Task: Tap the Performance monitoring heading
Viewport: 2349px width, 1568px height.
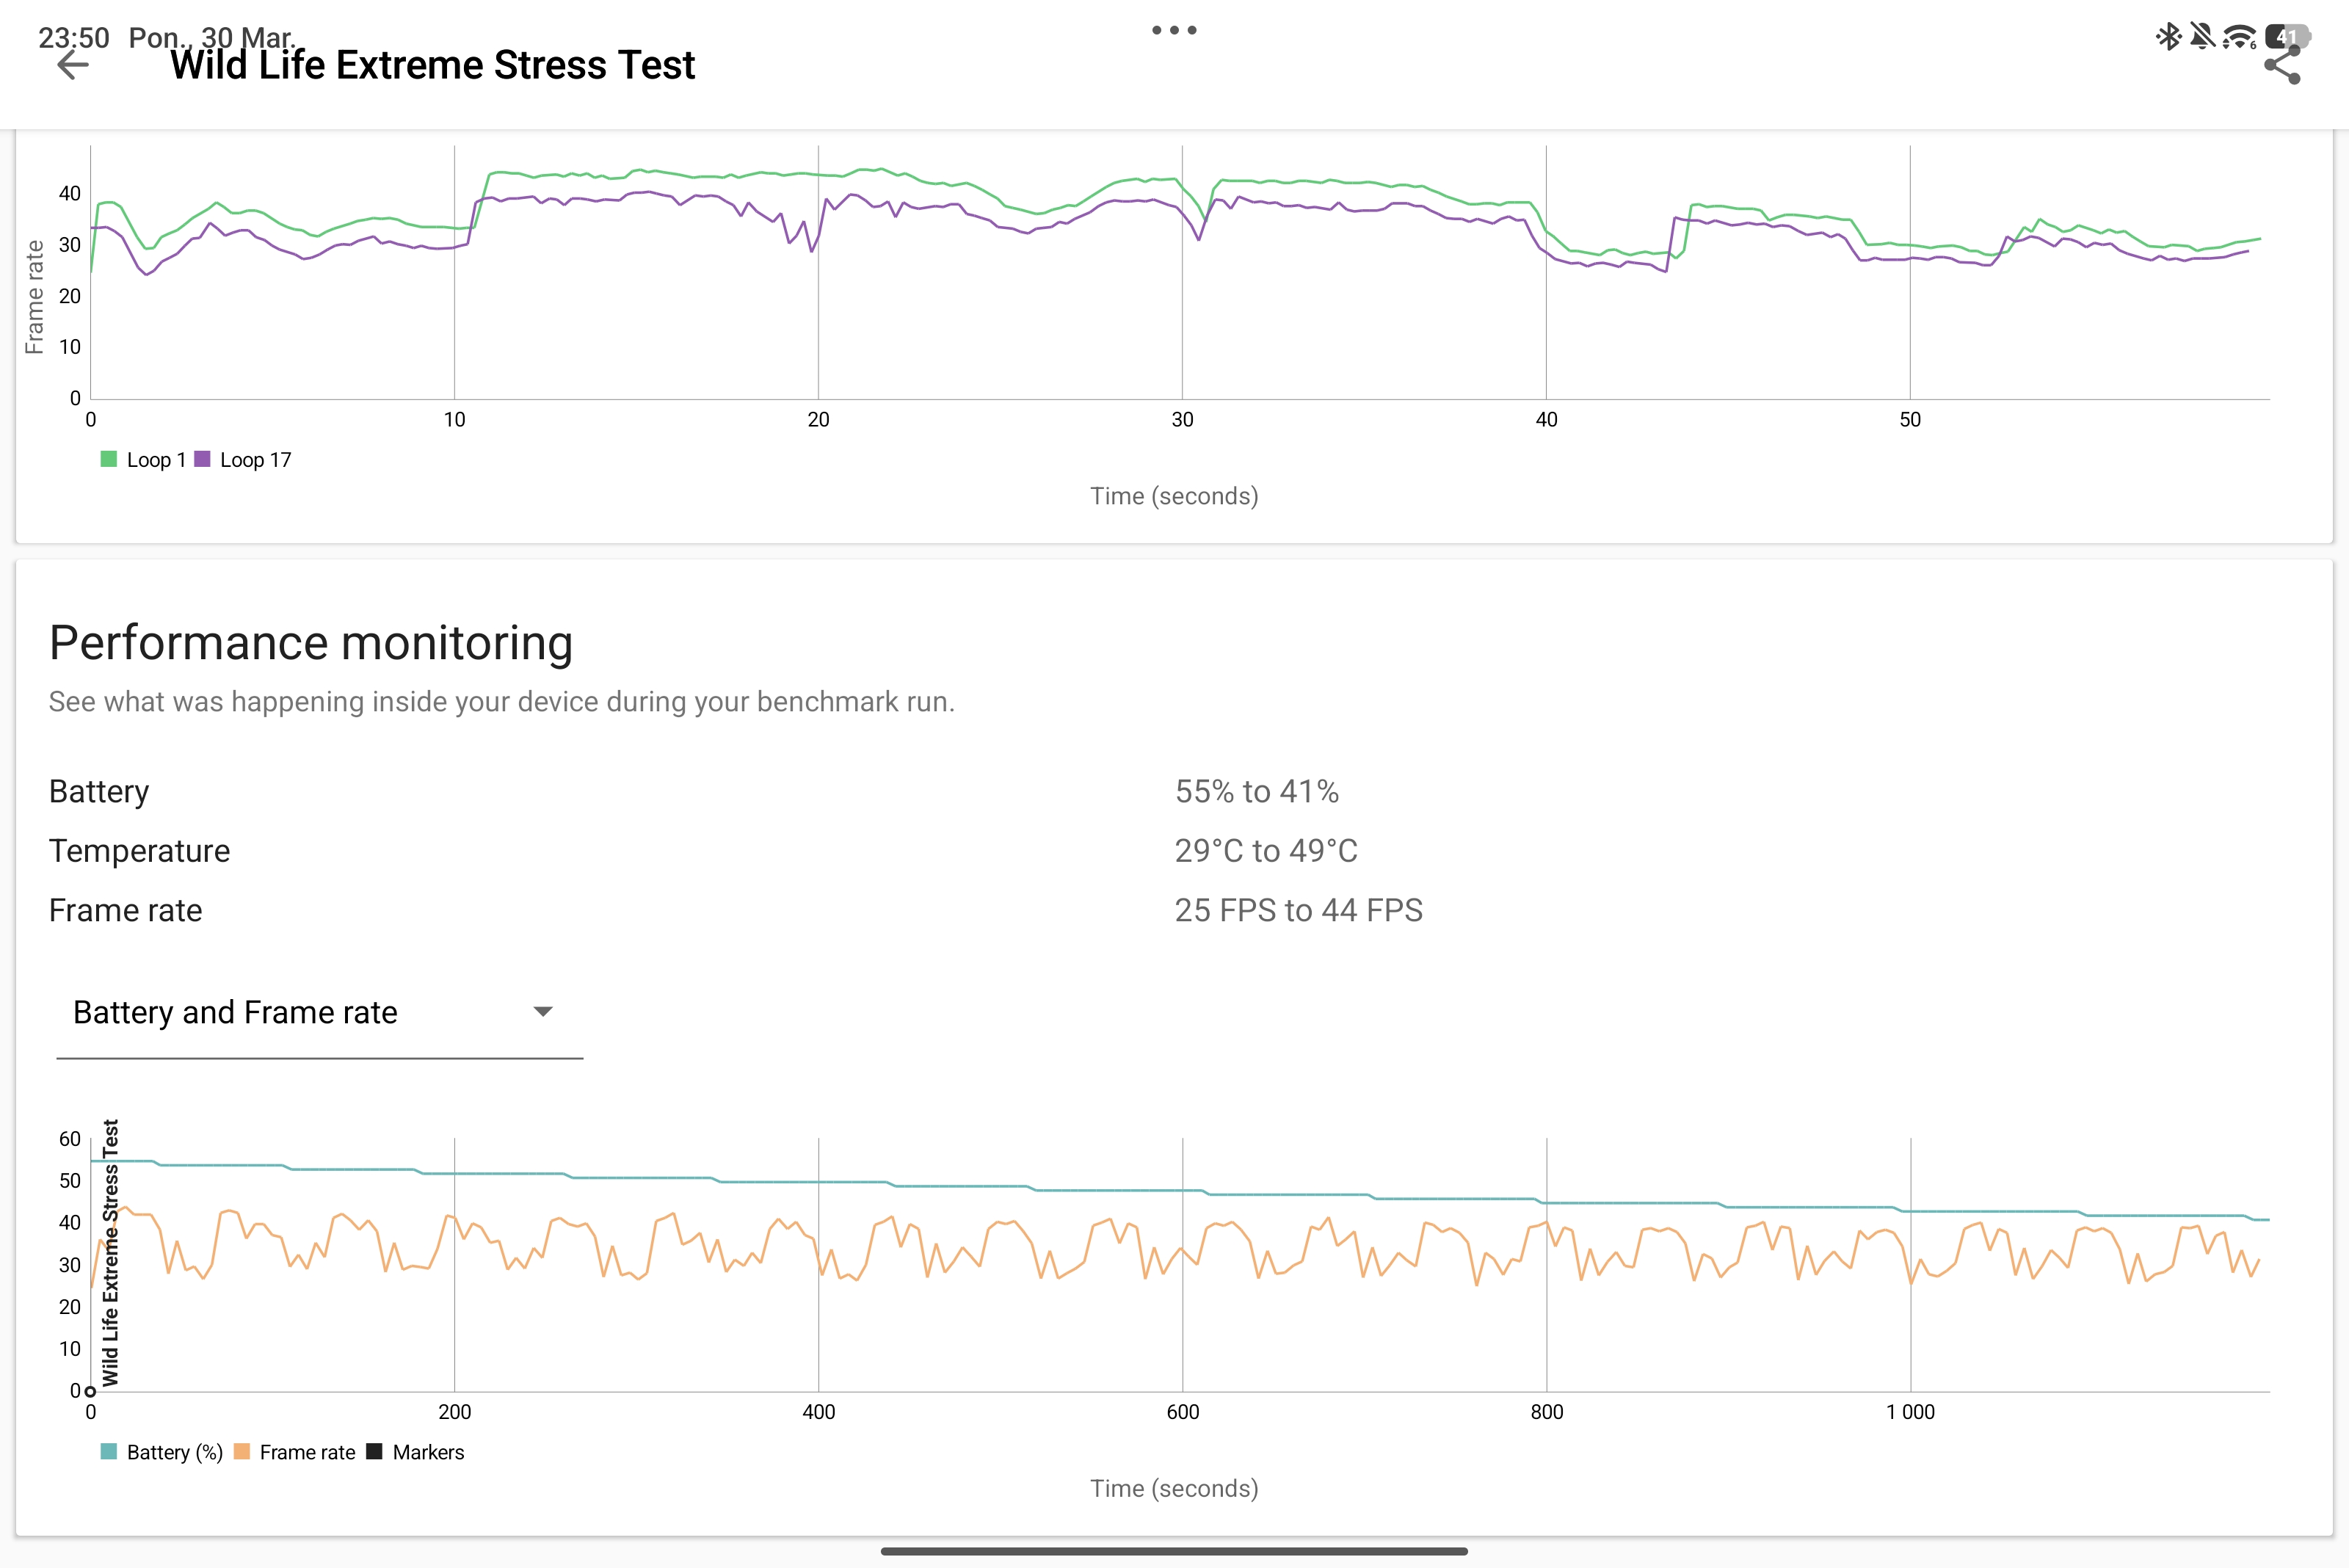Action: click(x=311, y=643)
